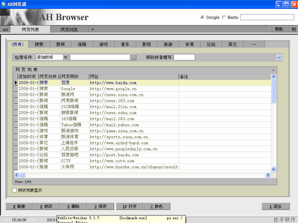Open the AH menu tab
The image size is (298, 223).
[x=5, y=30]
